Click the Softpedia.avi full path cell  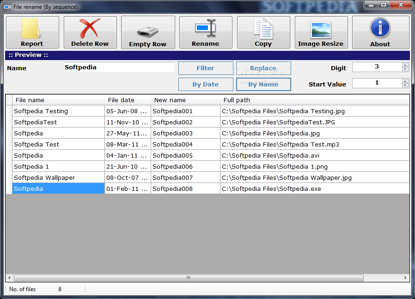click(x=315, y=156)
